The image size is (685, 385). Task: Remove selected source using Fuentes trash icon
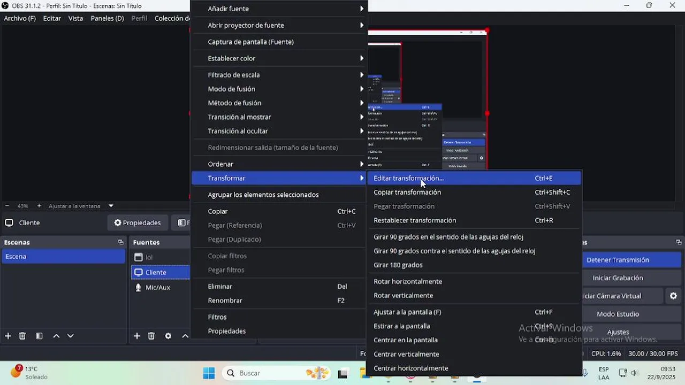151,336
